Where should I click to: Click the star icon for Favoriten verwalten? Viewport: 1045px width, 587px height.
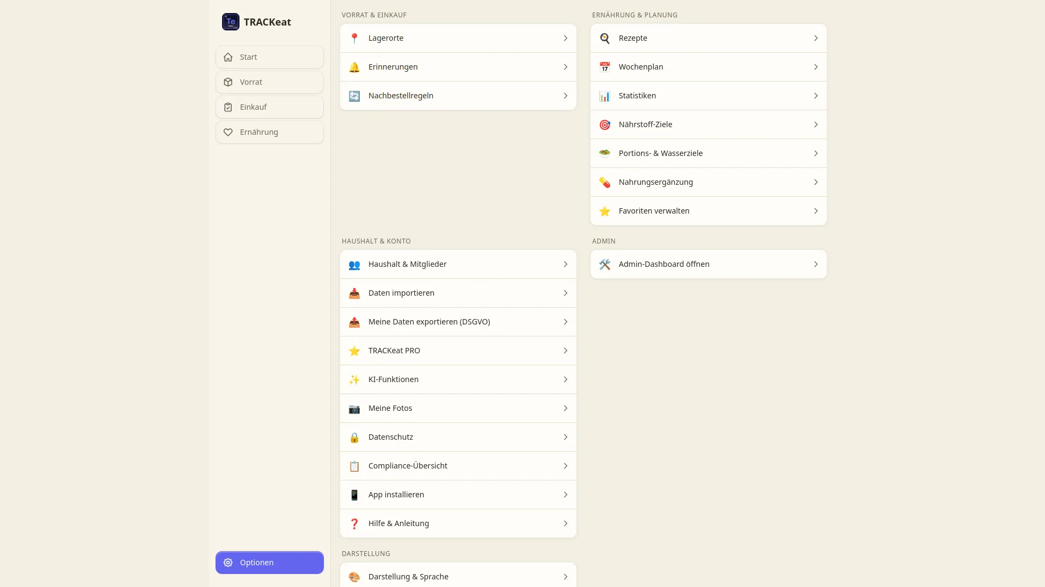pos(605,211)
